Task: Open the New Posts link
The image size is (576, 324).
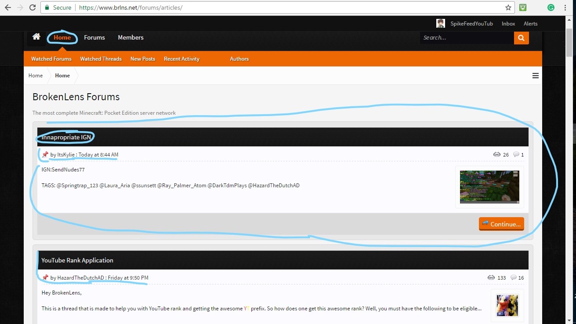Action: [143, 59]
